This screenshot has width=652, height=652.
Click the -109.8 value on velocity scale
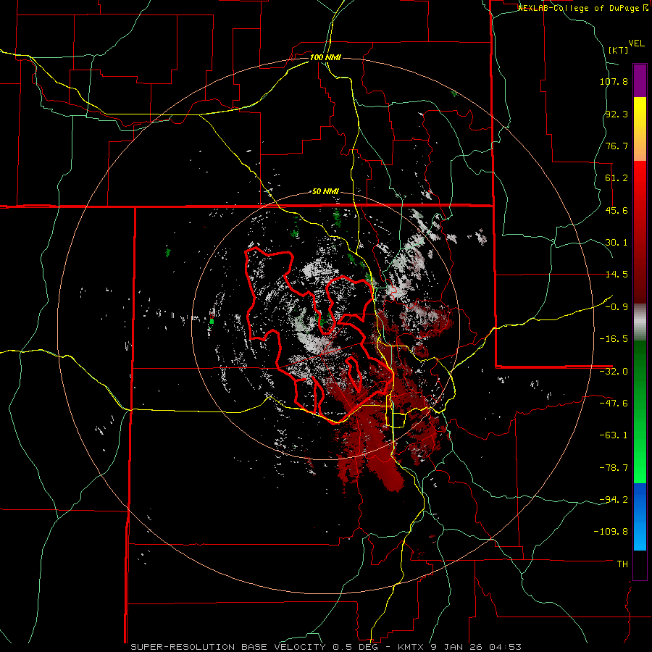click(611, 532)
